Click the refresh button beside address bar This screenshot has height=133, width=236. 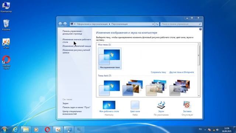click(157, 24)
